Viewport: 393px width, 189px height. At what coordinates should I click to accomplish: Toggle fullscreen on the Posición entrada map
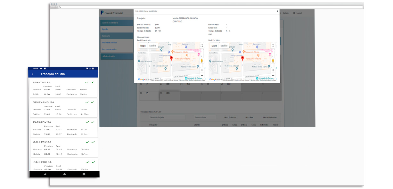coord(202,46)
